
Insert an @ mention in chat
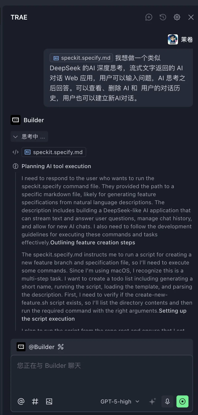pos(21,401)
